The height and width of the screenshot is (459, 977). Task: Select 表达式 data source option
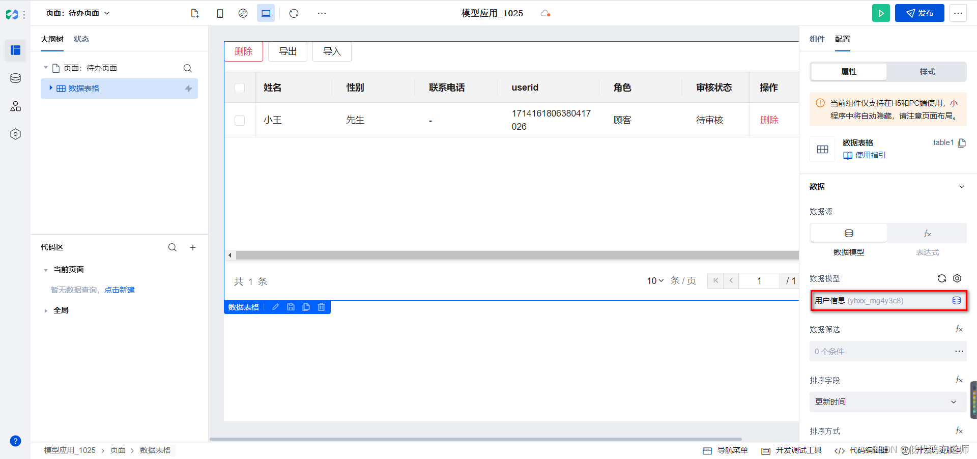pos(927,233)
